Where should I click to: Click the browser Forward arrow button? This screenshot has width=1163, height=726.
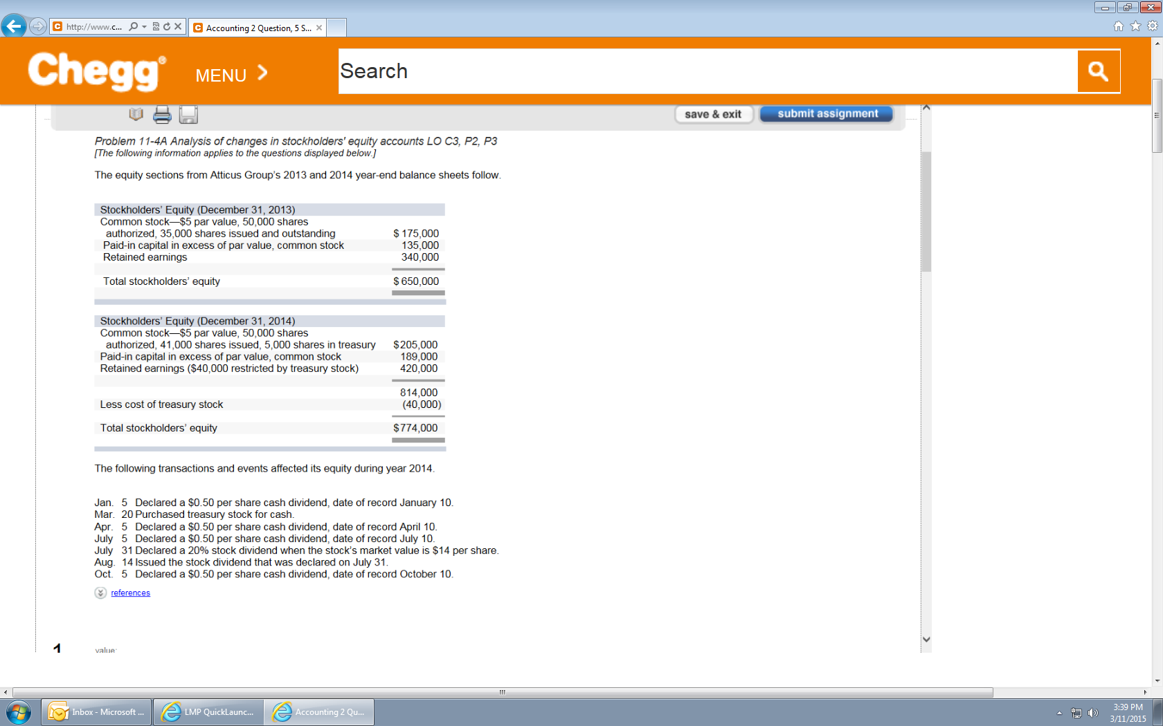pyautogui.click(x=38, y=26)
